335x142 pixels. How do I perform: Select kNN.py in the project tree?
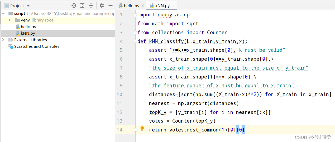[x=28, y=33]
